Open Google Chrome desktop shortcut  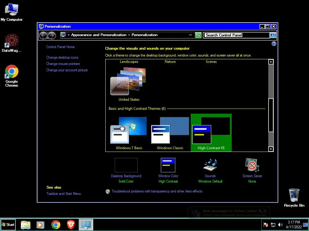click(x=12, y=75)
